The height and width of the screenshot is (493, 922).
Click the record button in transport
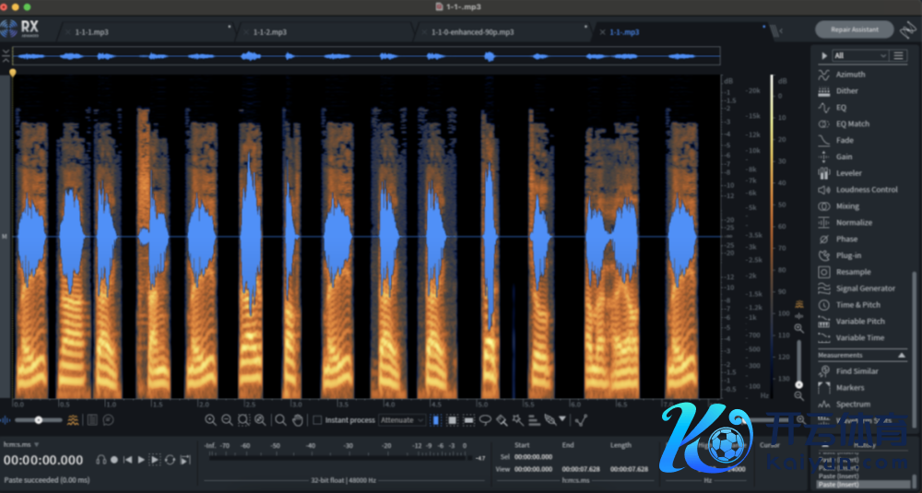point(114,460)
